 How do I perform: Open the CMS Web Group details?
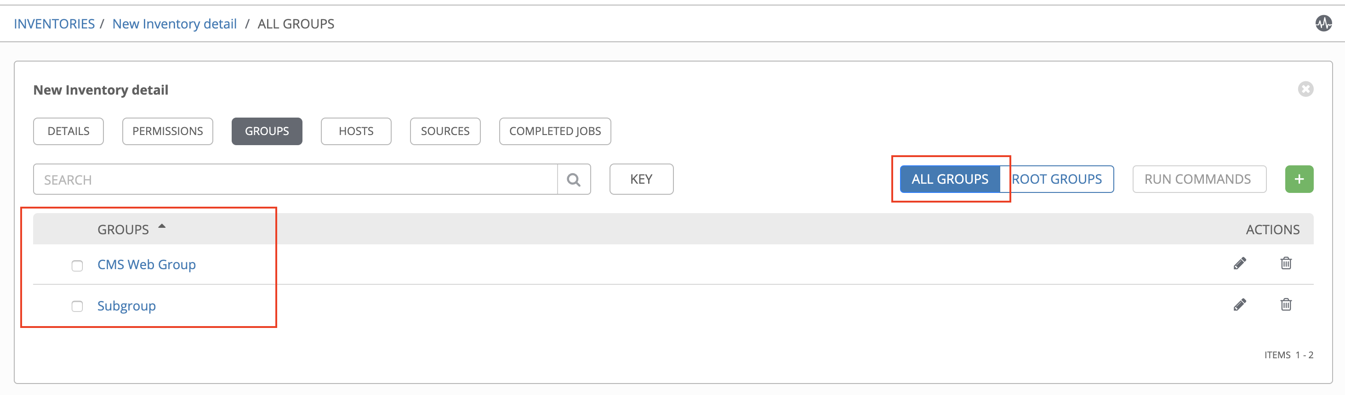[146, 265]
